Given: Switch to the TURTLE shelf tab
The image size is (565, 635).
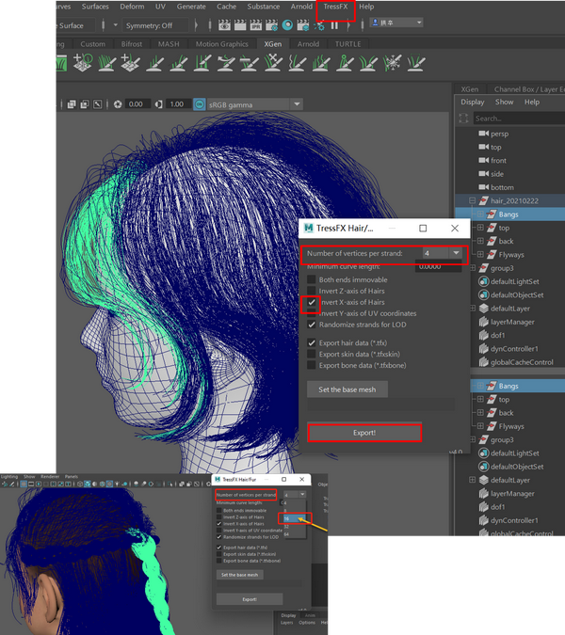Looking at the screenshot, I should click(347, 44).
